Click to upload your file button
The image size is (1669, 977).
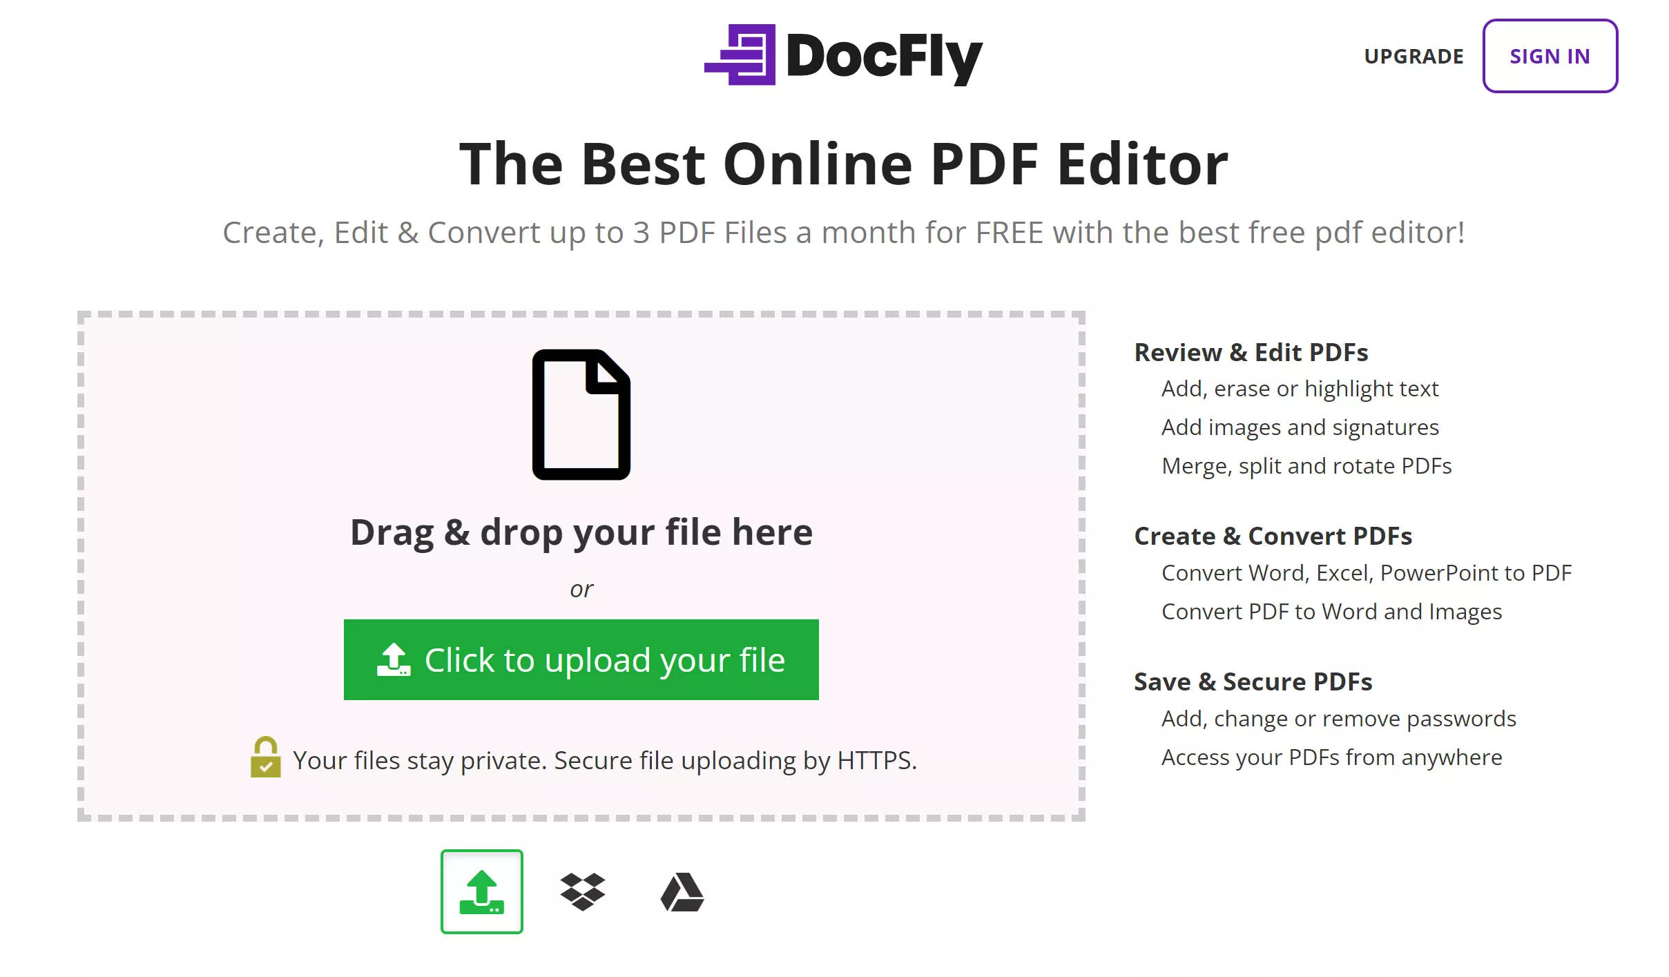click(x=581, y=658)
